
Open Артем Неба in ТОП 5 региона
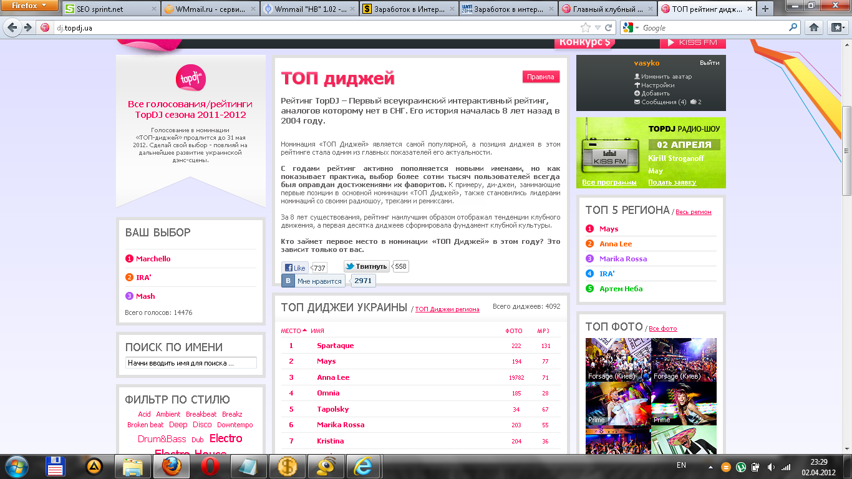pyautogui.click(x=621, y=289)
